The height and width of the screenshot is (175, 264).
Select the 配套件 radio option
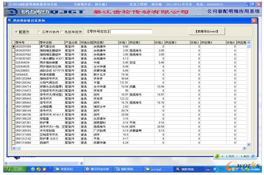(x=17, y=32)
